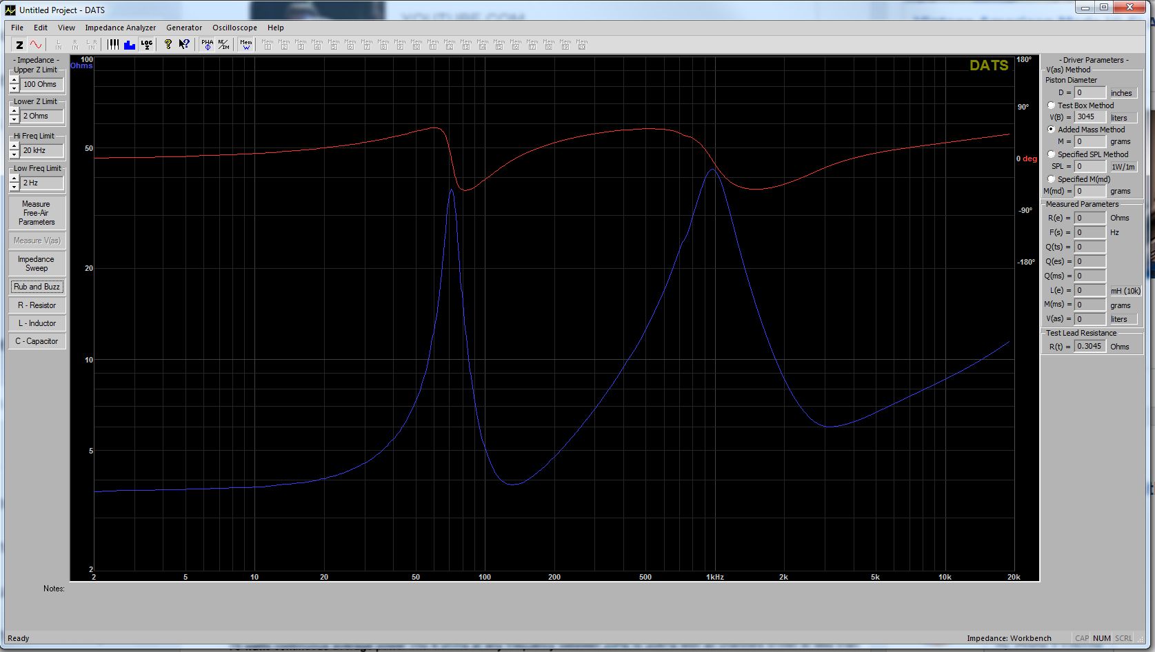Open the View menu

66,28
